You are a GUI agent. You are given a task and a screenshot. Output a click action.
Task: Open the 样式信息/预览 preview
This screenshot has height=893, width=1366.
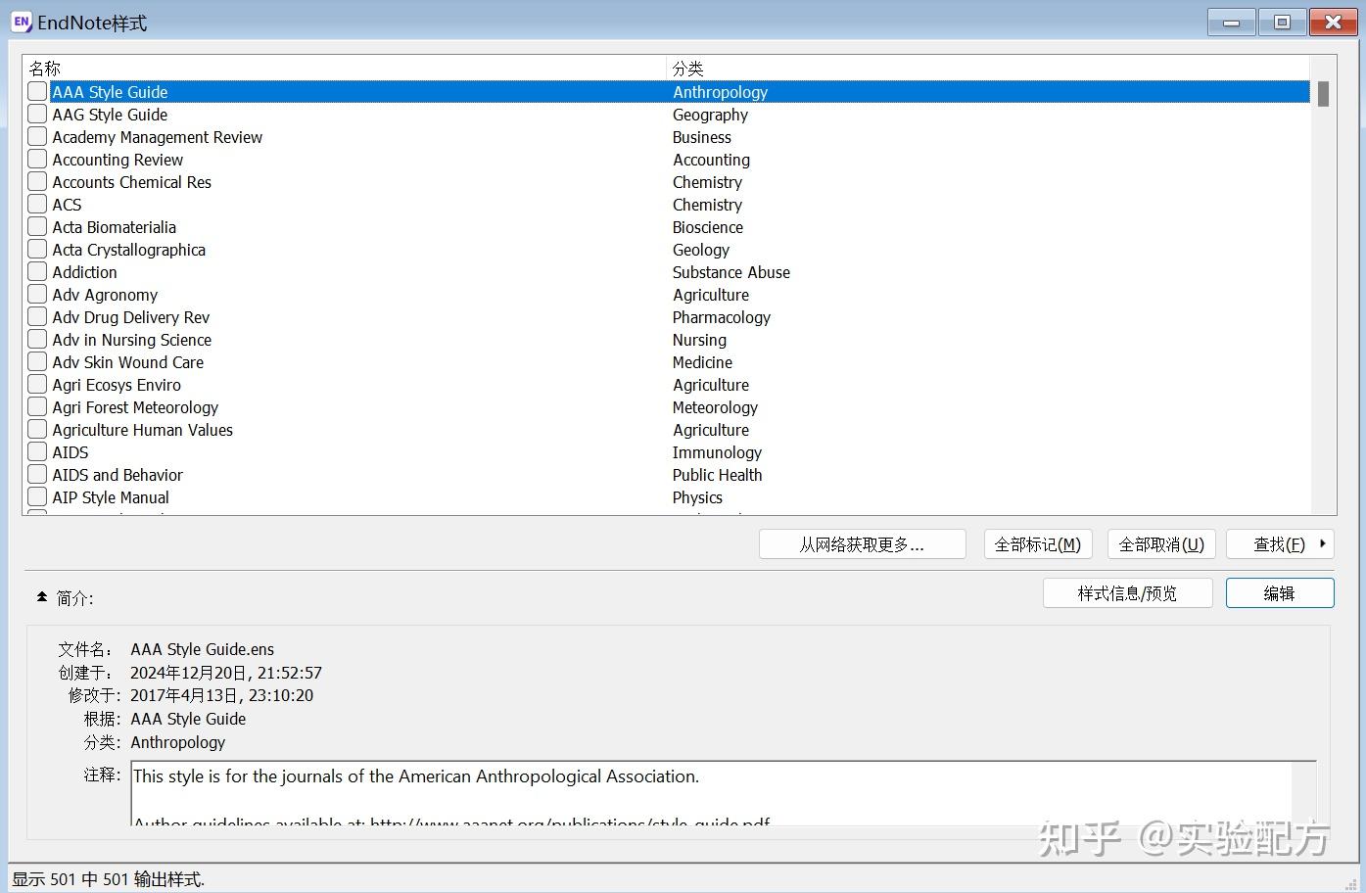tap(1127, 592)
